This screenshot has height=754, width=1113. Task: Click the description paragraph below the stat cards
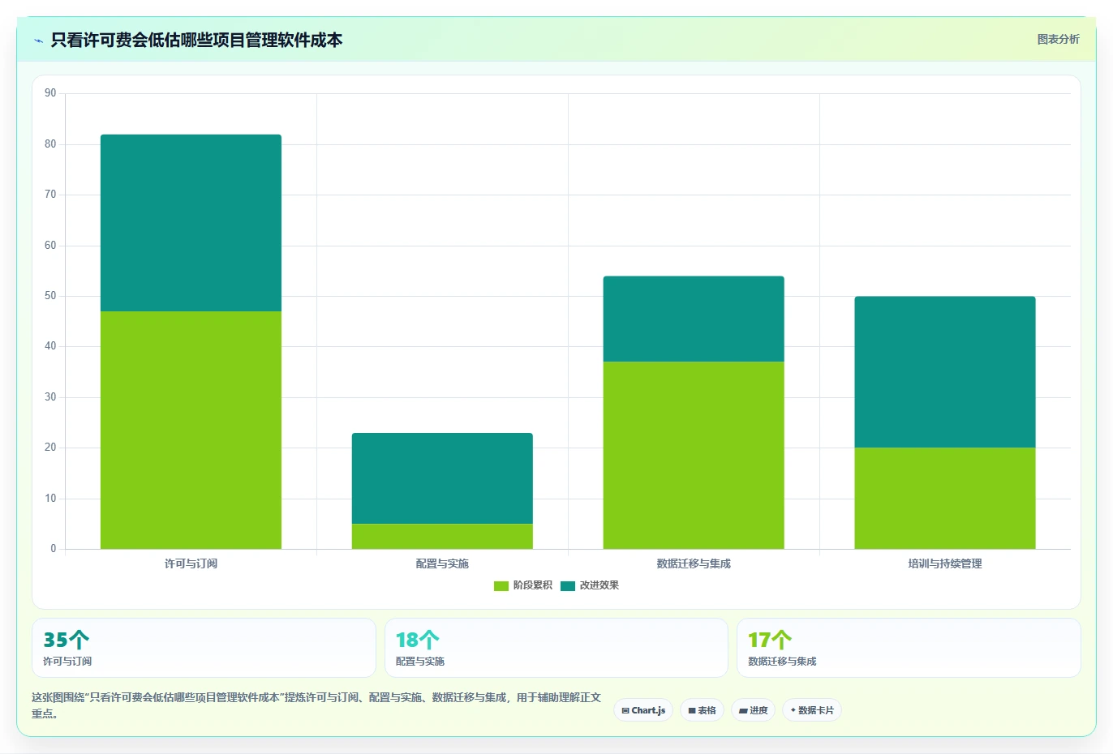click(x=316, y=705)
